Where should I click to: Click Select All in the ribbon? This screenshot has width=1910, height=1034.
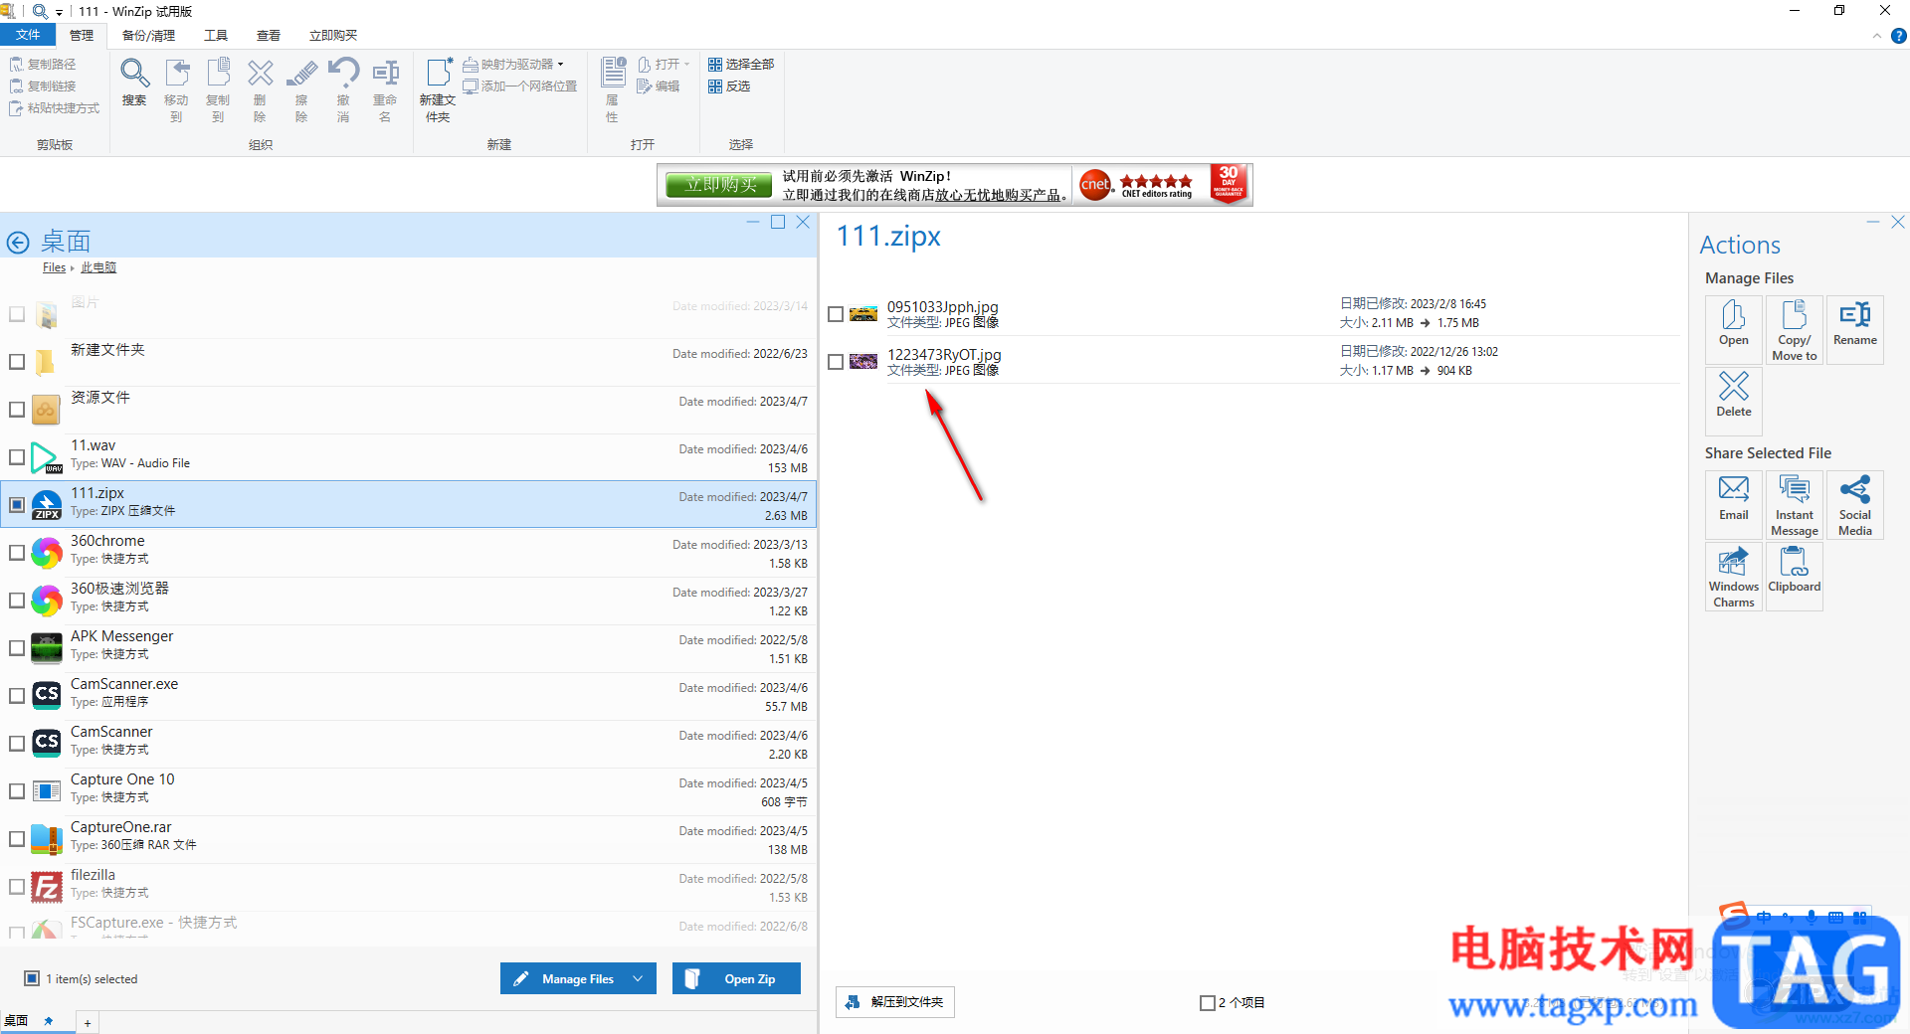(741, 64)
